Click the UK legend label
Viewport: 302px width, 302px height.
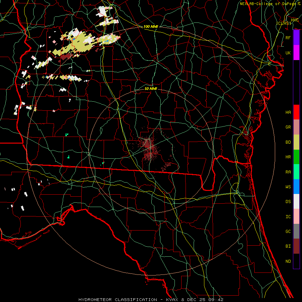pyautogui.click(x=288, y=53)
